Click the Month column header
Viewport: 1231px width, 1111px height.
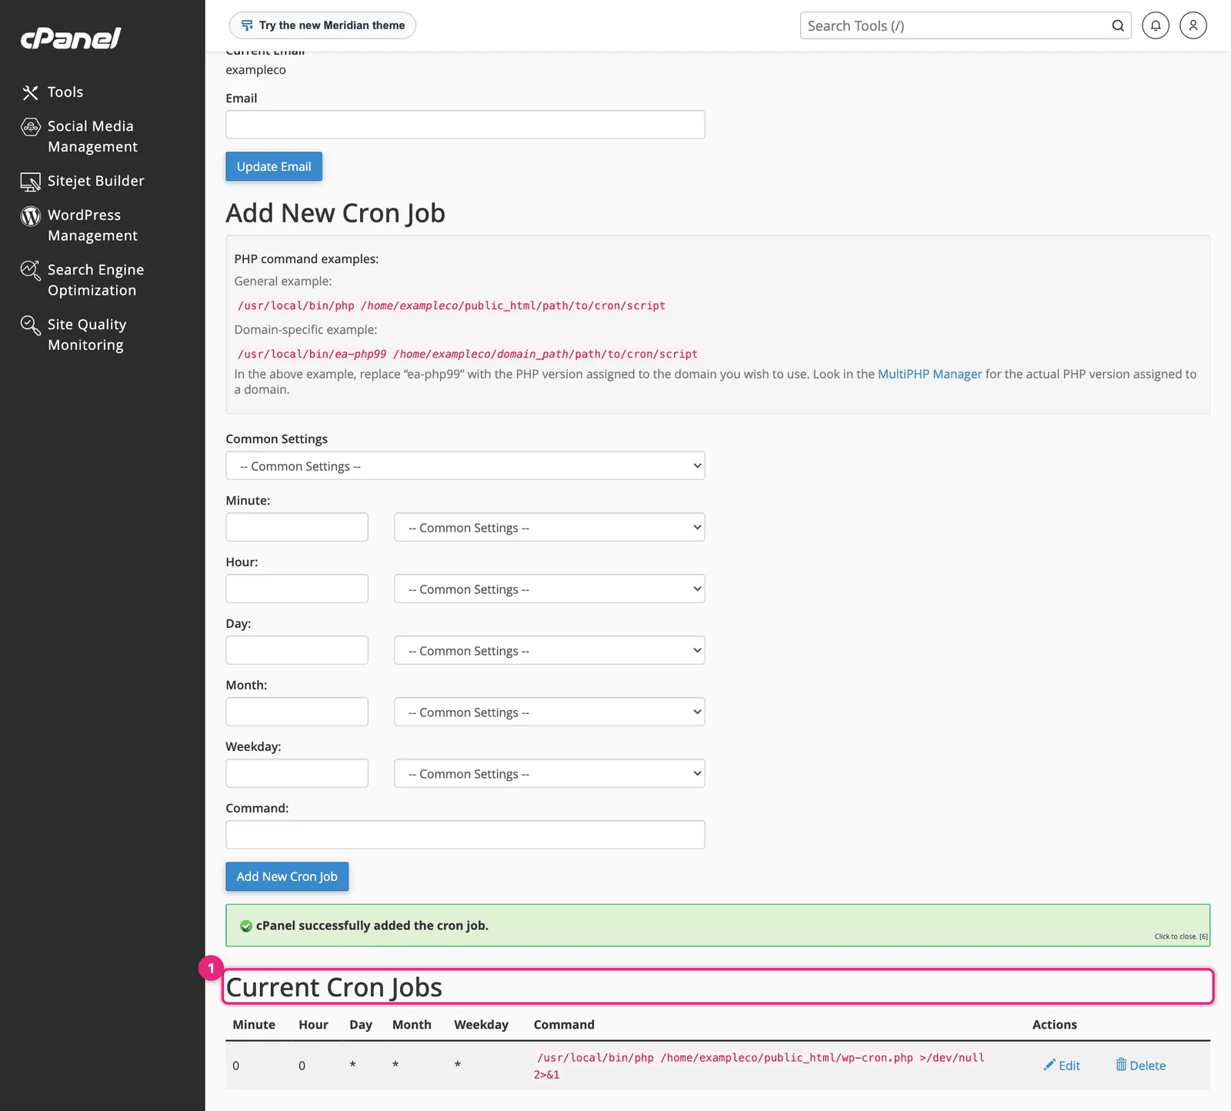pos(412,1025)
